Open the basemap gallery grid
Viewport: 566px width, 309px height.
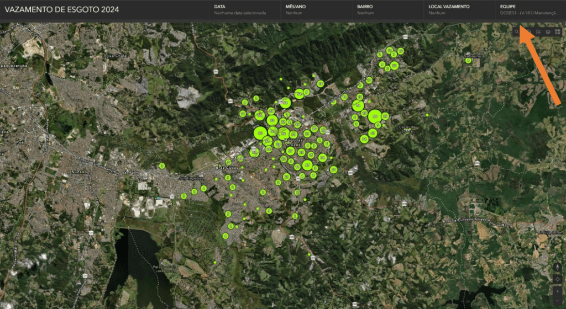click(557, 32)
